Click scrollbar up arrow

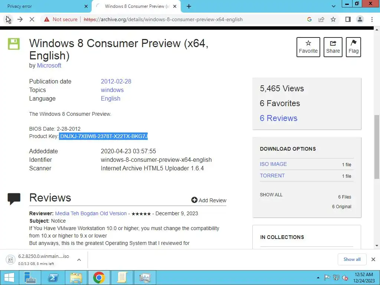(377, 30)
